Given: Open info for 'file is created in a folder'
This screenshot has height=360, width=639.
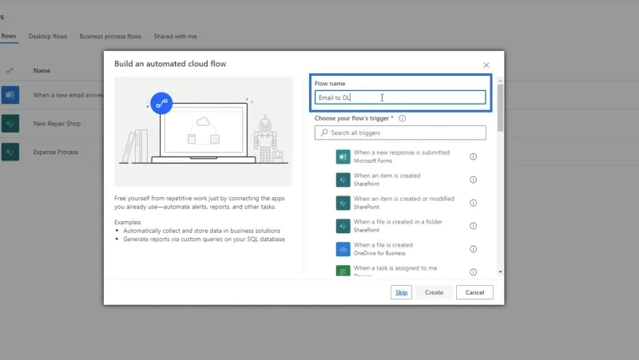Looking at the screenshot, I should [x=473, y=226].
